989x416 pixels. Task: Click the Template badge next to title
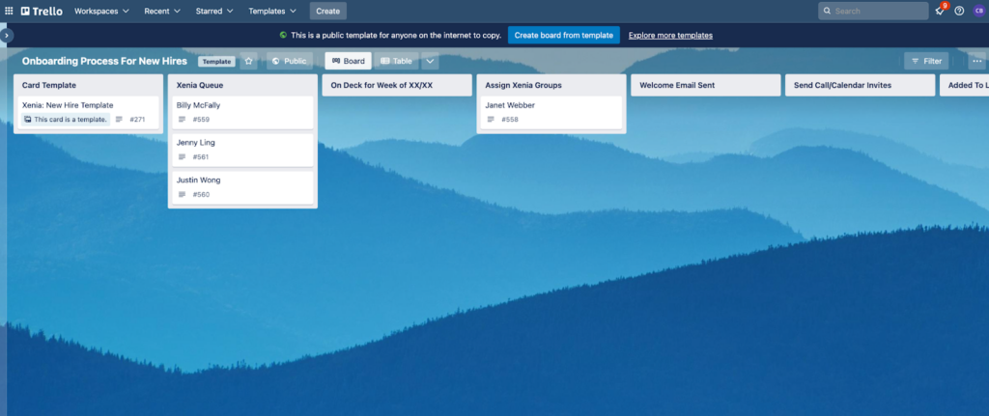[217, 62]
